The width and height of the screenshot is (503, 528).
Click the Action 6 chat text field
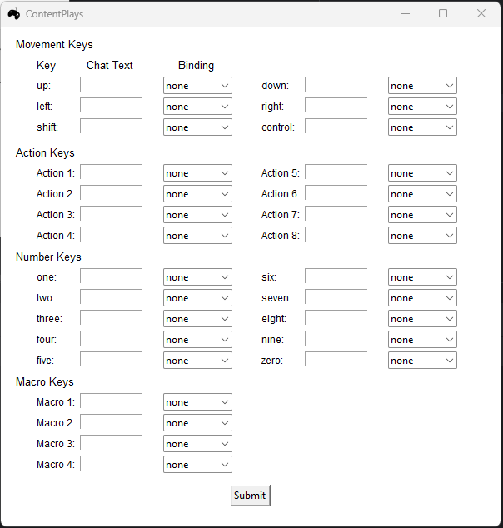pos(336,192)
